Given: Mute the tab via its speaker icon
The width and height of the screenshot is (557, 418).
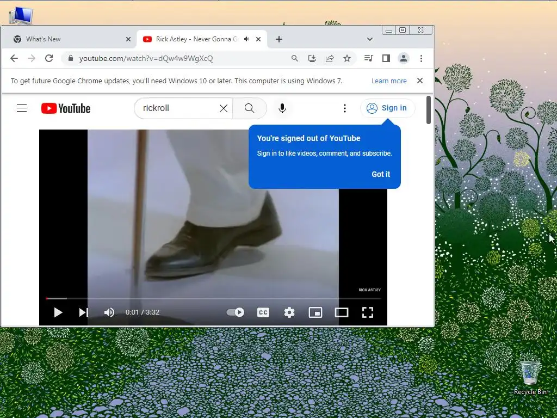Looking at the screenshot, I should click(247, 39).
